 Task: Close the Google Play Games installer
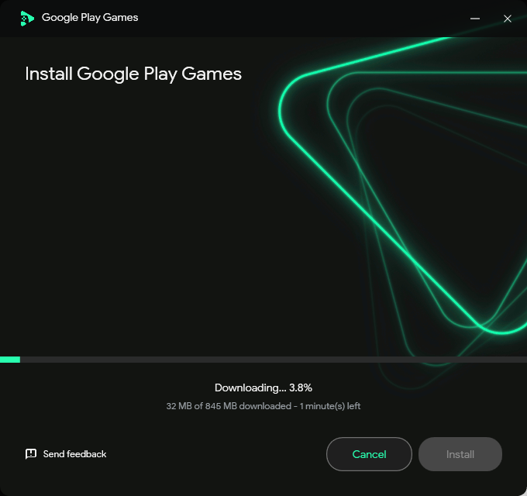(508, 19)
